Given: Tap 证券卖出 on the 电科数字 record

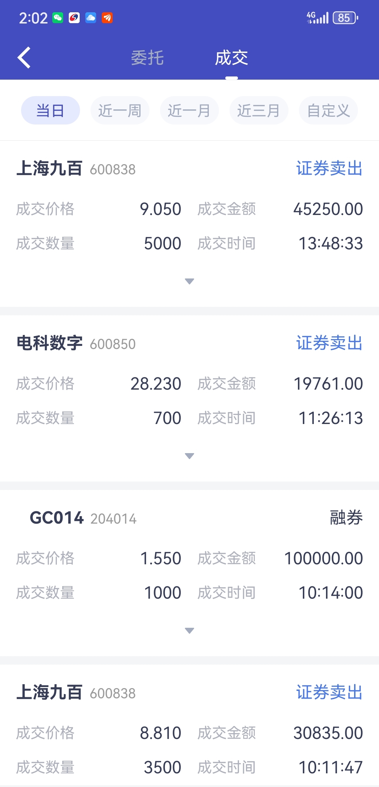Looking at the screenshot, I should [330, 343].
